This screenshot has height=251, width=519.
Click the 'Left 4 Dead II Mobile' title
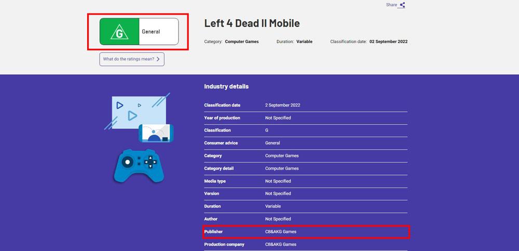click(x=252, y=23)
